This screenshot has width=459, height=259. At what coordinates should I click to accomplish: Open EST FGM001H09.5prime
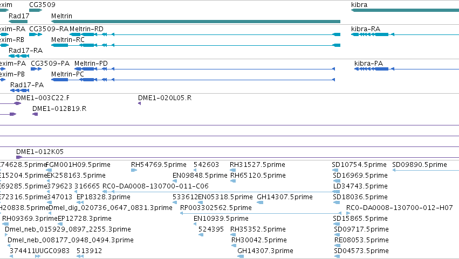coord(78,165)
